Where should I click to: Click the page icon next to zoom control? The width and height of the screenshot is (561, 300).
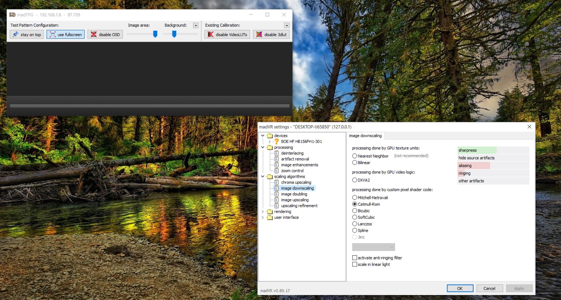(277, 171)
